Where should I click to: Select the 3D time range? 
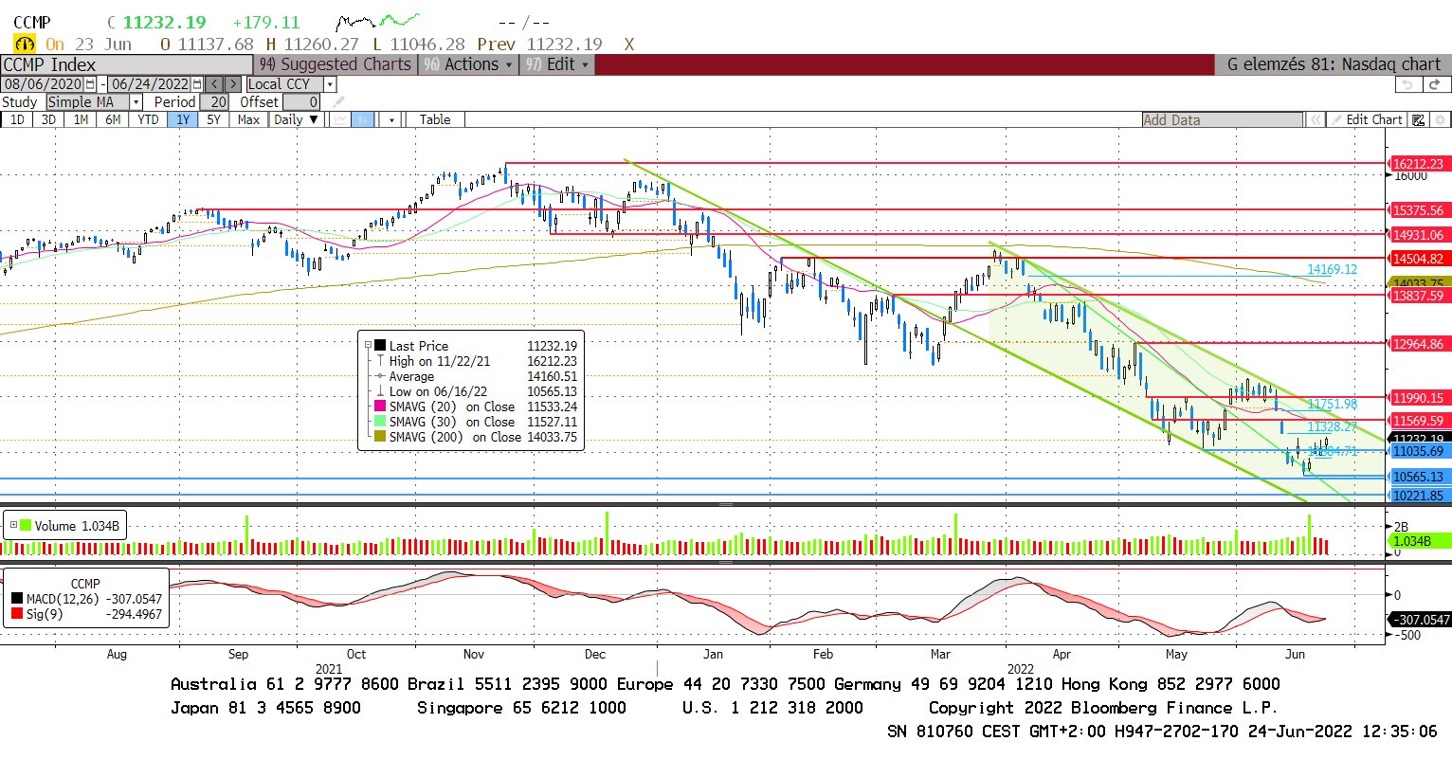[x=49, y=119]
